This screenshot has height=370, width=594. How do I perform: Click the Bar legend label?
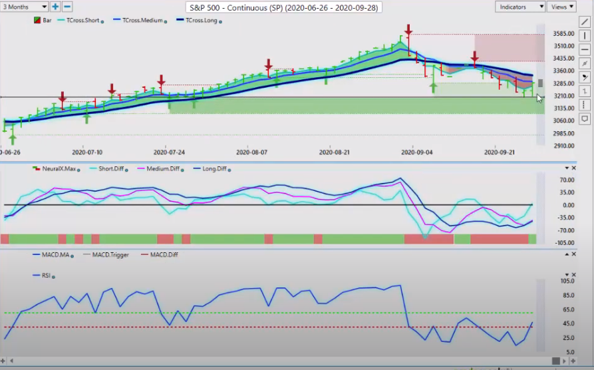coord(47,20)
